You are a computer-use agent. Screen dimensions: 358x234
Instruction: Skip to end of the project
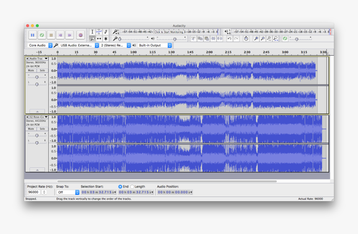click(70, 35)
